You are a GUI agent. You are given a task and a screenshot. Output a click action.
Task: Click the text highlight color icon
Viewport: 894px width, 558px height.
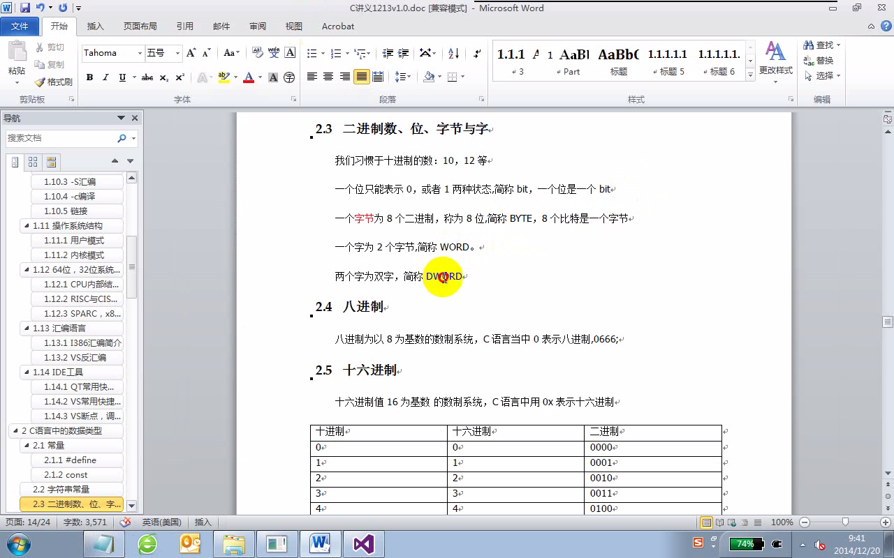223,77
